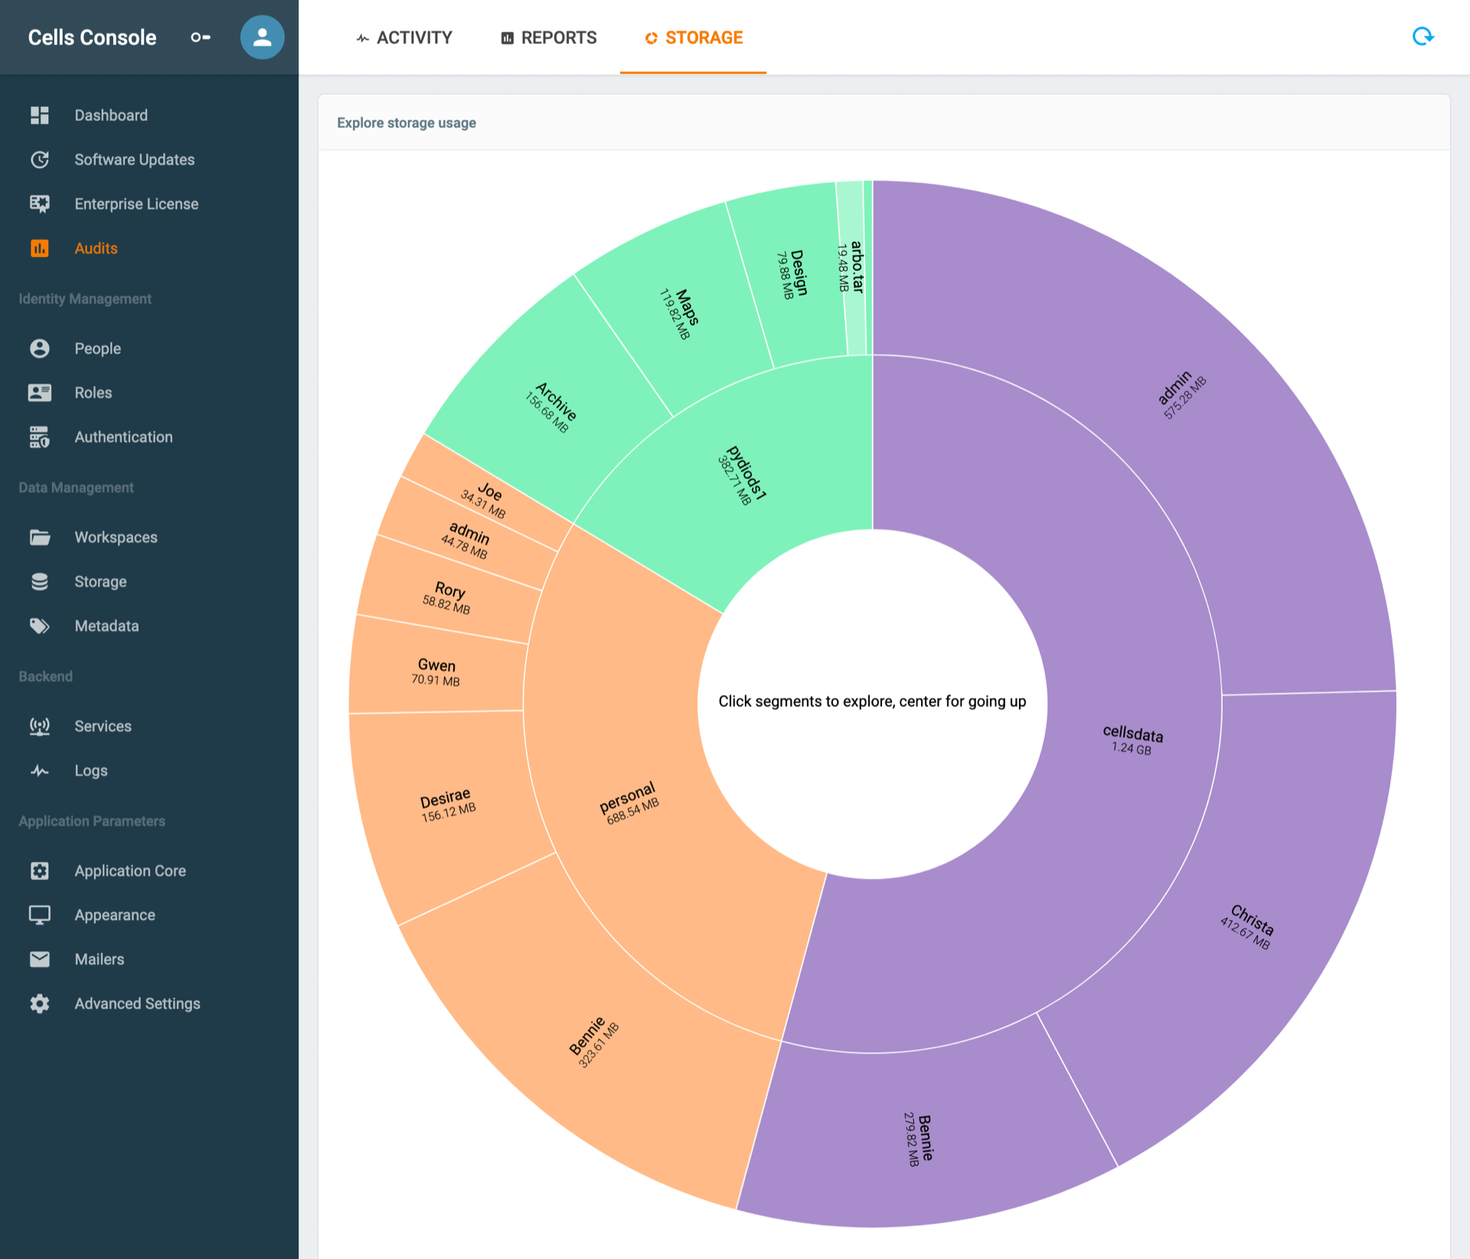Click the Software Updates icon
The height and width of the screenshot is (1259, 1470).
40,160
